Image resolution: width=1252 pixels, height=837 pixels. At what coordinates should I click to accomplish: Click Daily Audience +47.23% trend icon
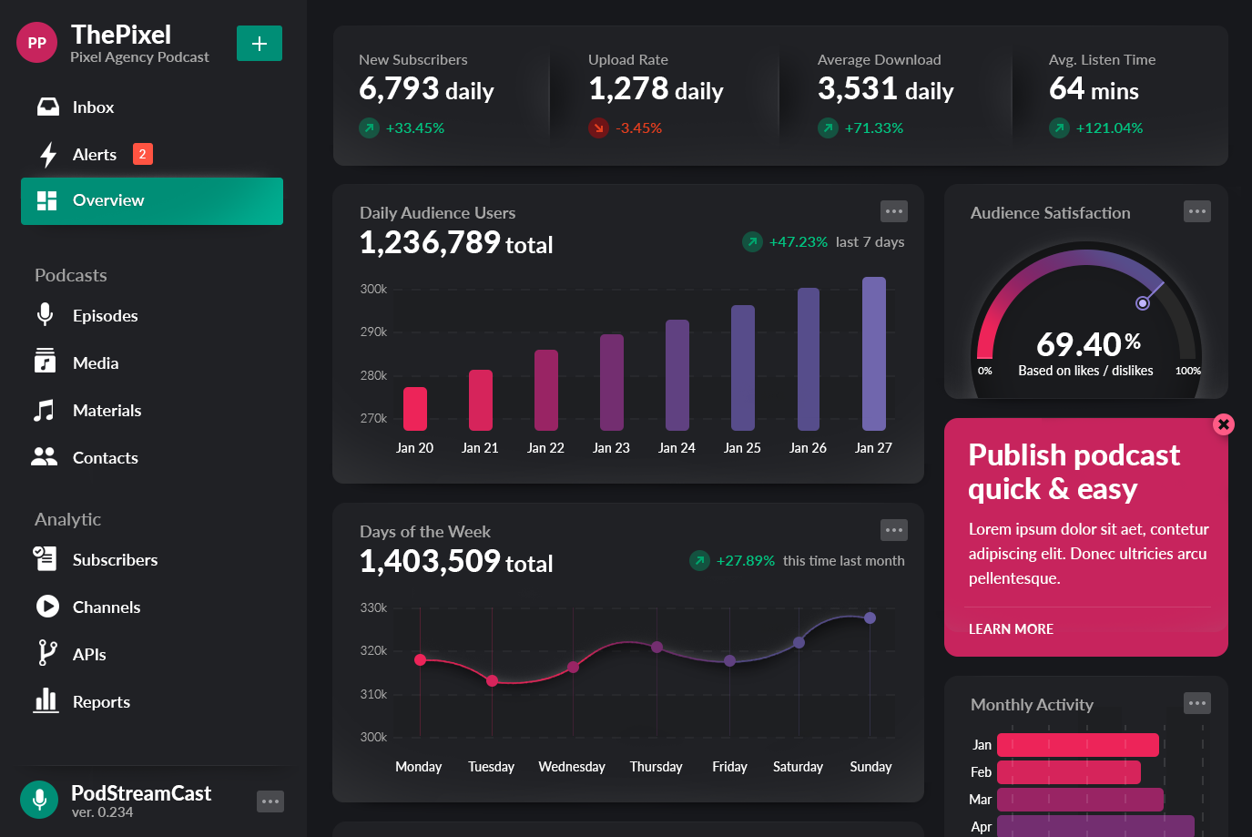[752, 241]
